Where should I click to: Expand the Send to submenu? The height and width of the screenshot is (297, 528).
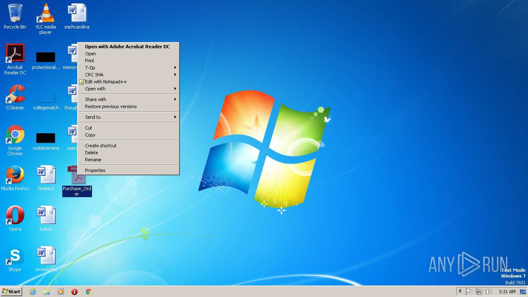[129, 117]
